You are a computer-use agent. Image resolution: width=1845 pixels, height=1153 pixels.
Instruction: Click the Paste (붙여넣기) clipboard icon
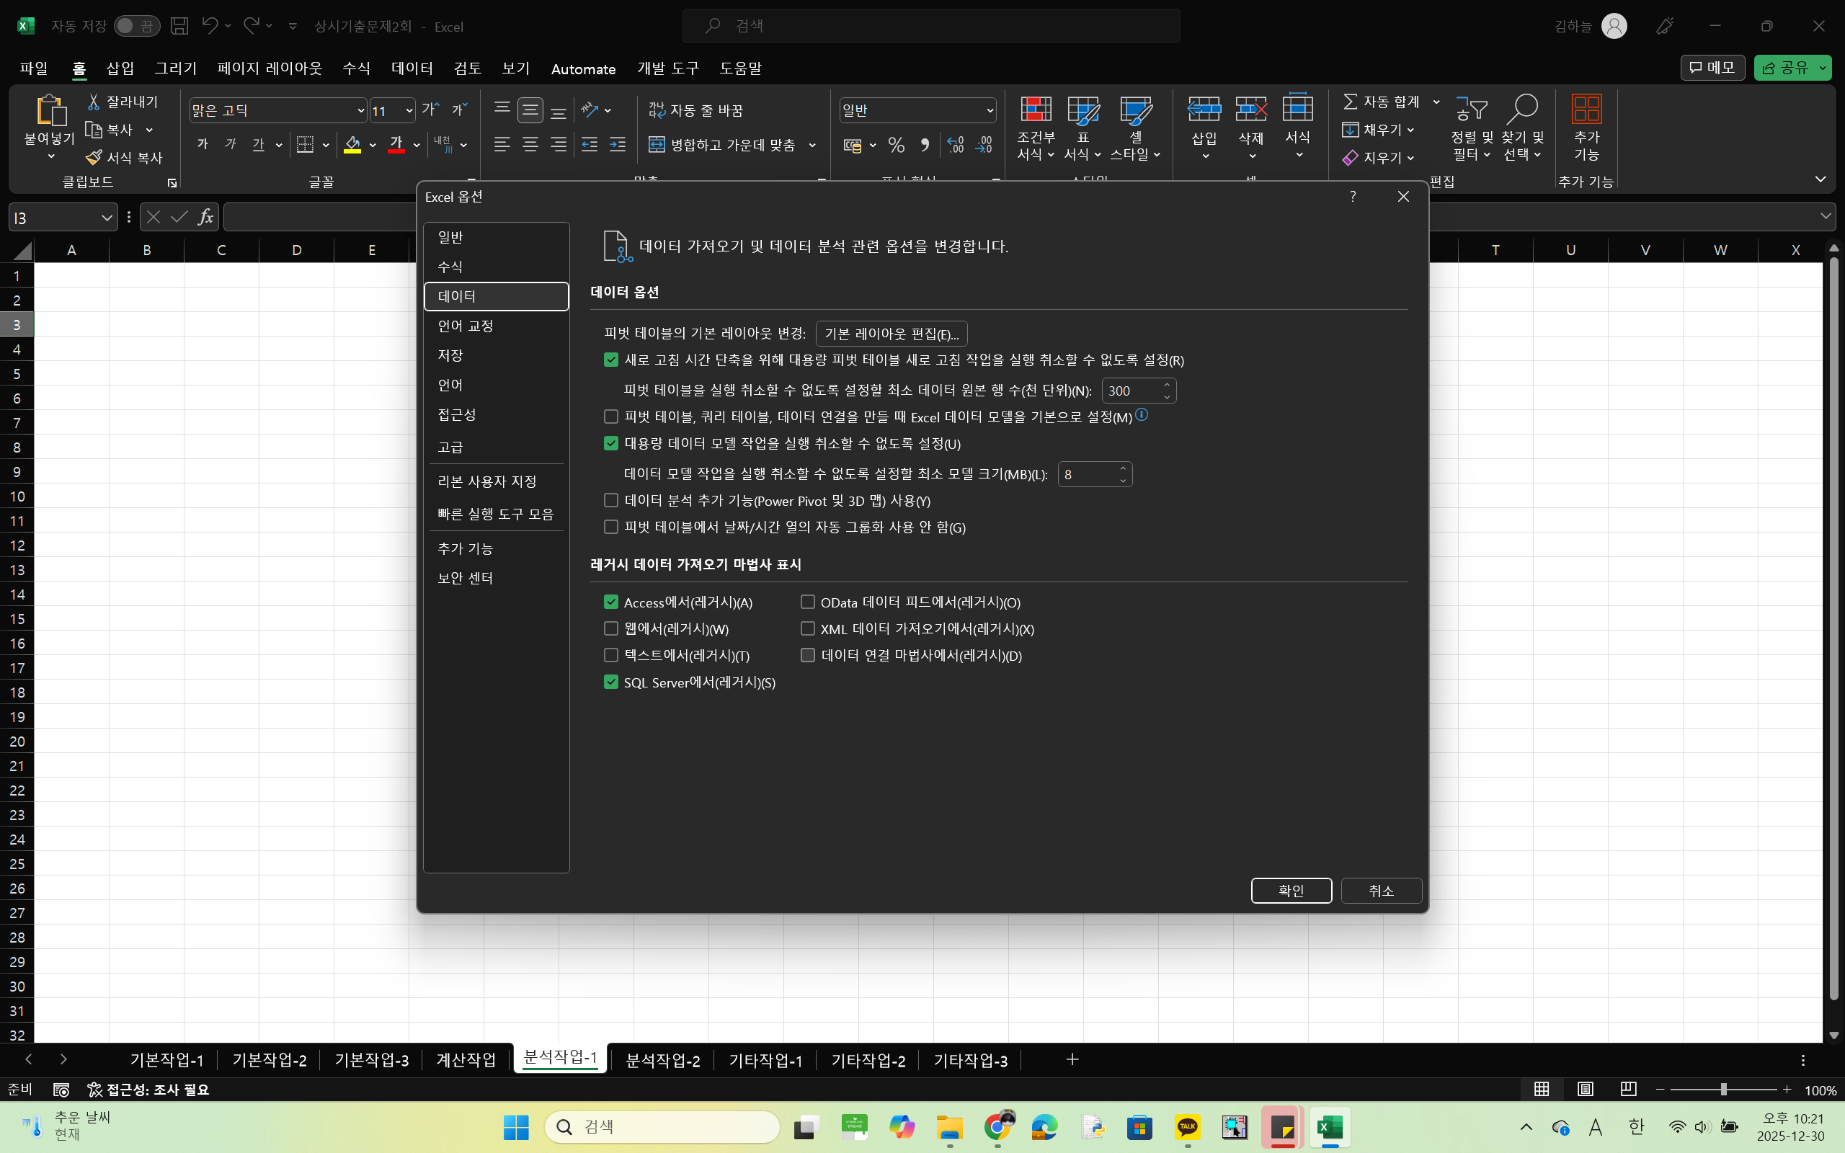tap(50, 110)
